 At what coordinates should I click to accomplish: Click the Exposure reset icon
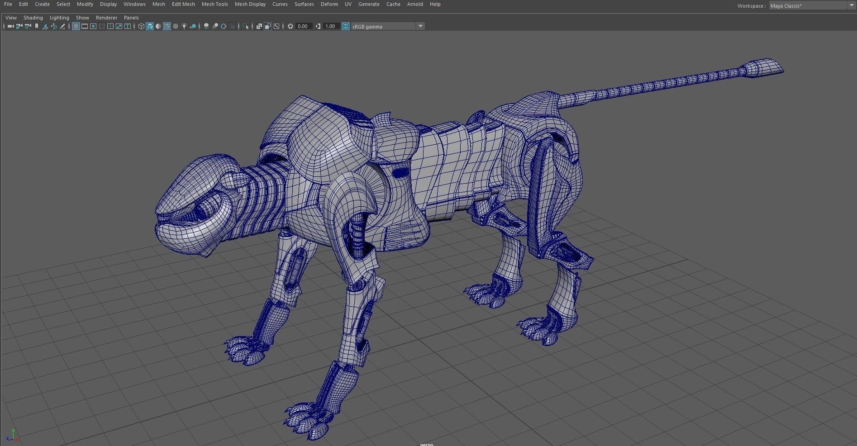click(x=290, y=26)
